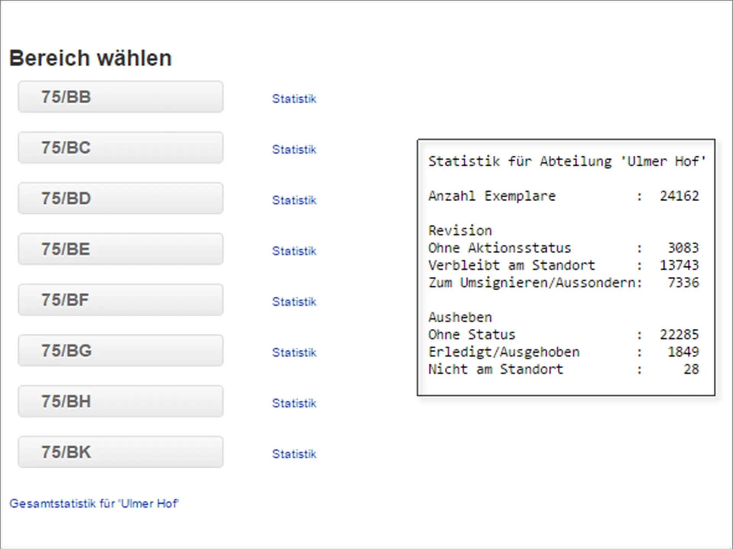Select area 75/BK
733x549 pixels.
(121, 452)
